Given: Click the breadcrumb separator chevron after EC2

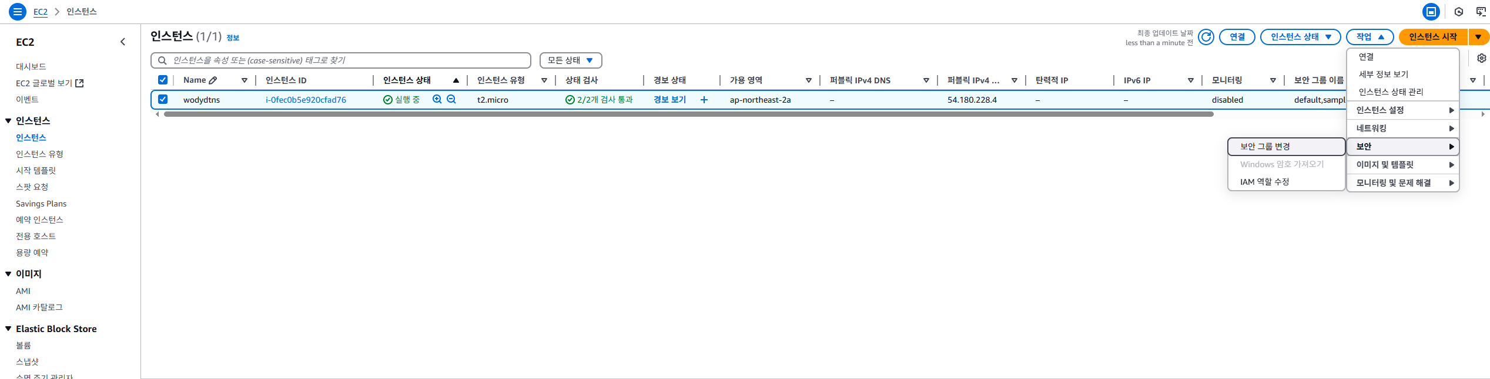Looking at the screenshot, I should [57, 12].
